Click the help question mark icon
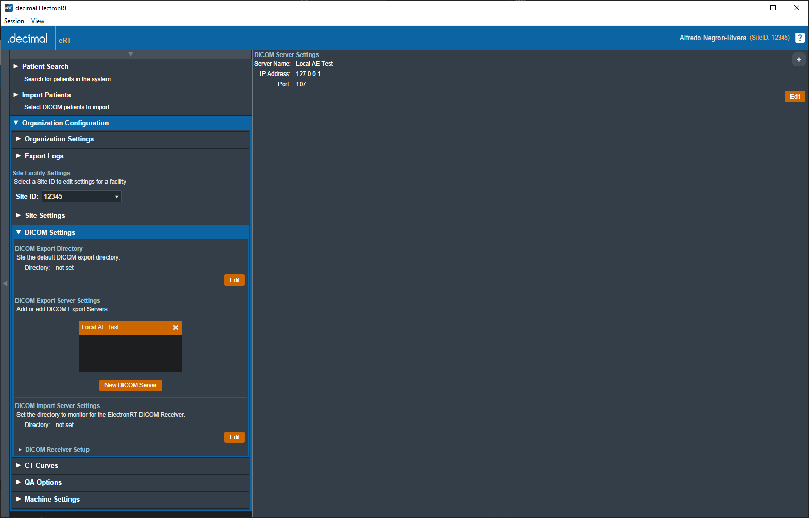The height and width of the screenshot is (518, 809). 800,38
